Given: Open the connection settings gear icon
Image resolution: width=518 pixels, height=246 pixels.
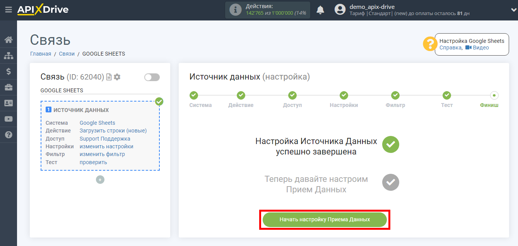Looking at the screenshot, I should point(117,77).
